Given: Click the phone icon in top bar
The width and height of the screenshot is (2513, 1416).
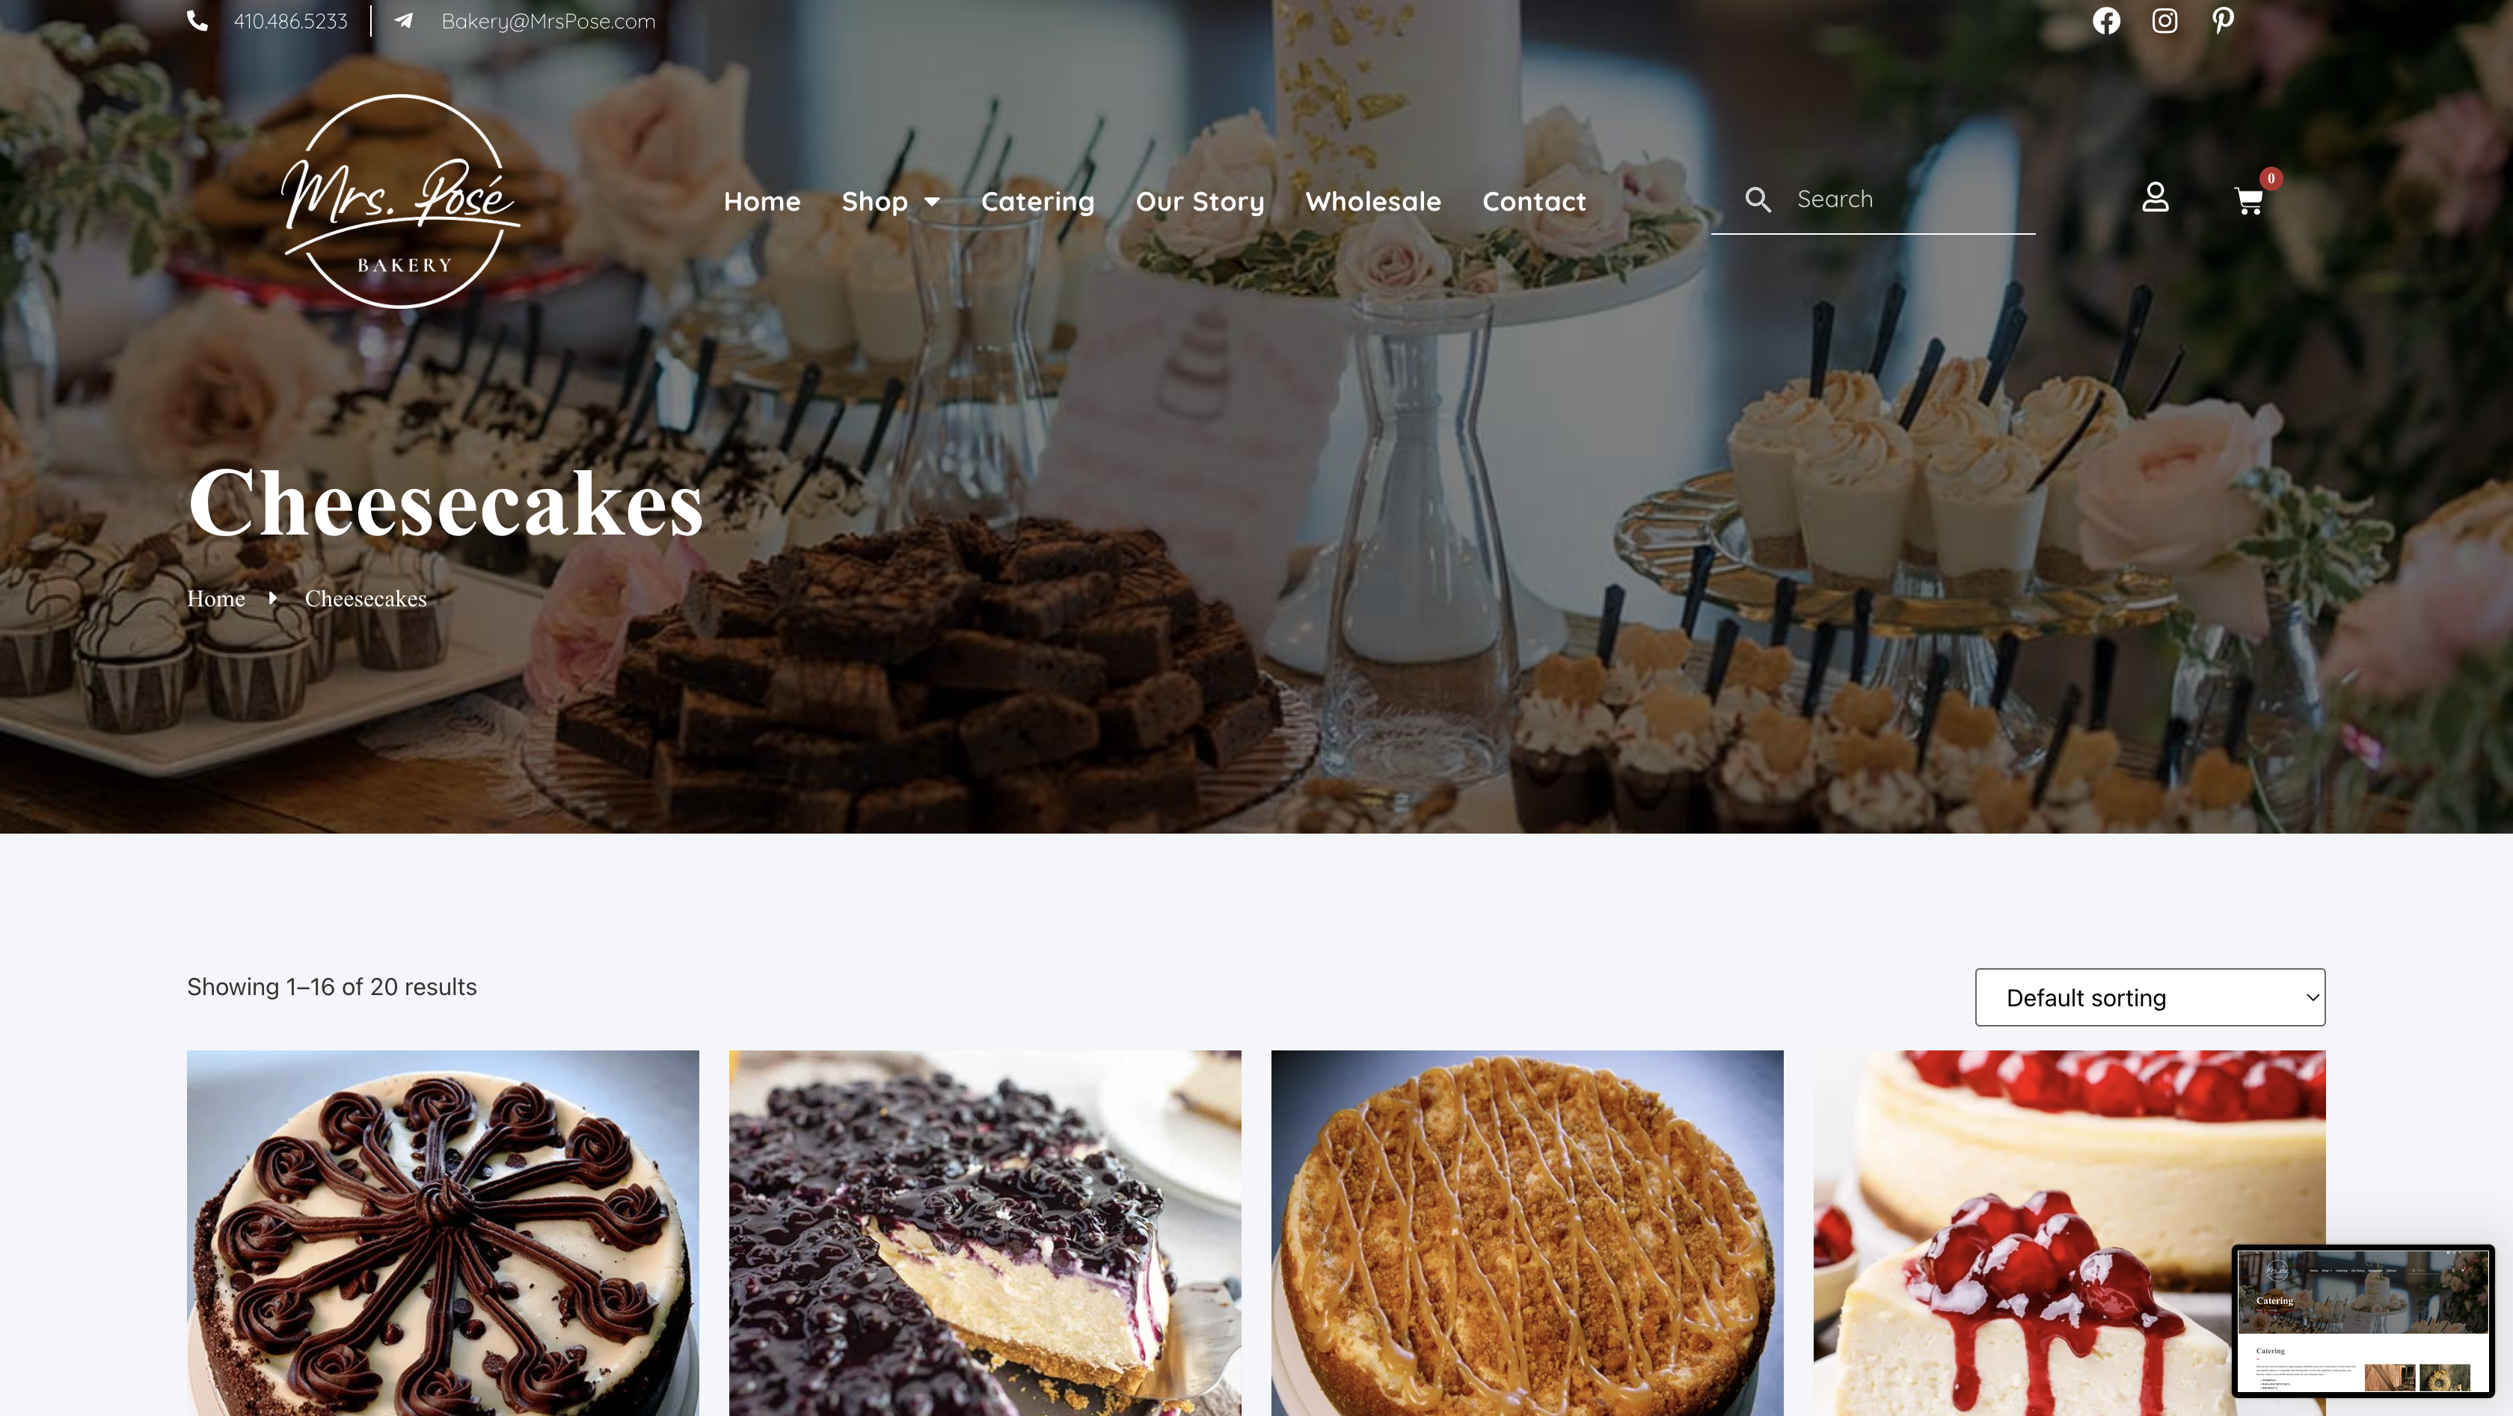Looking at the screenshot, I should point(197,20).
